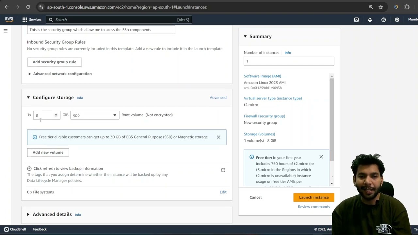418x235 pixels.
Task: Expand Advanced network configuration
Action: click(x=59, y=74)
